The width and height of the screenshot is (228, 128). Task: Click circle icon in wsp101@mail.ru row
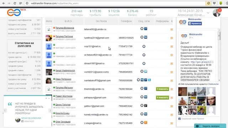(144, 47)
